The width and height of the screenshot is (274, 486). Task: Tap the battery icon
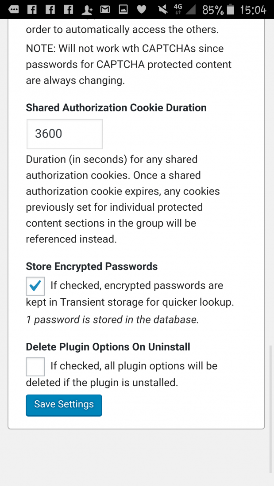(230, 10)
